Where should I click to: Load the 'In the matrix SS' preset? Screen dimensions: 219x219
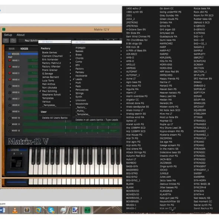[169, 149]
